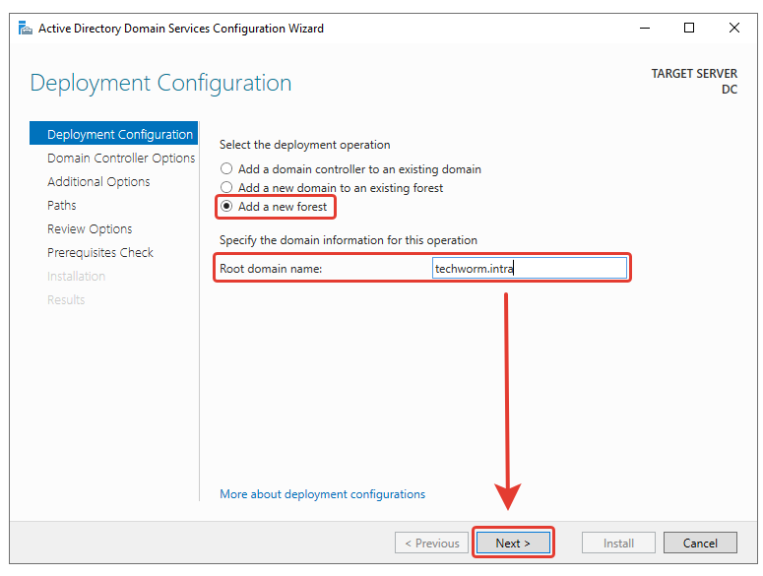The height and width of the screenshot is (576, 763).
Task: Click the wizard icon in the title bar
Action: point(26,28)
